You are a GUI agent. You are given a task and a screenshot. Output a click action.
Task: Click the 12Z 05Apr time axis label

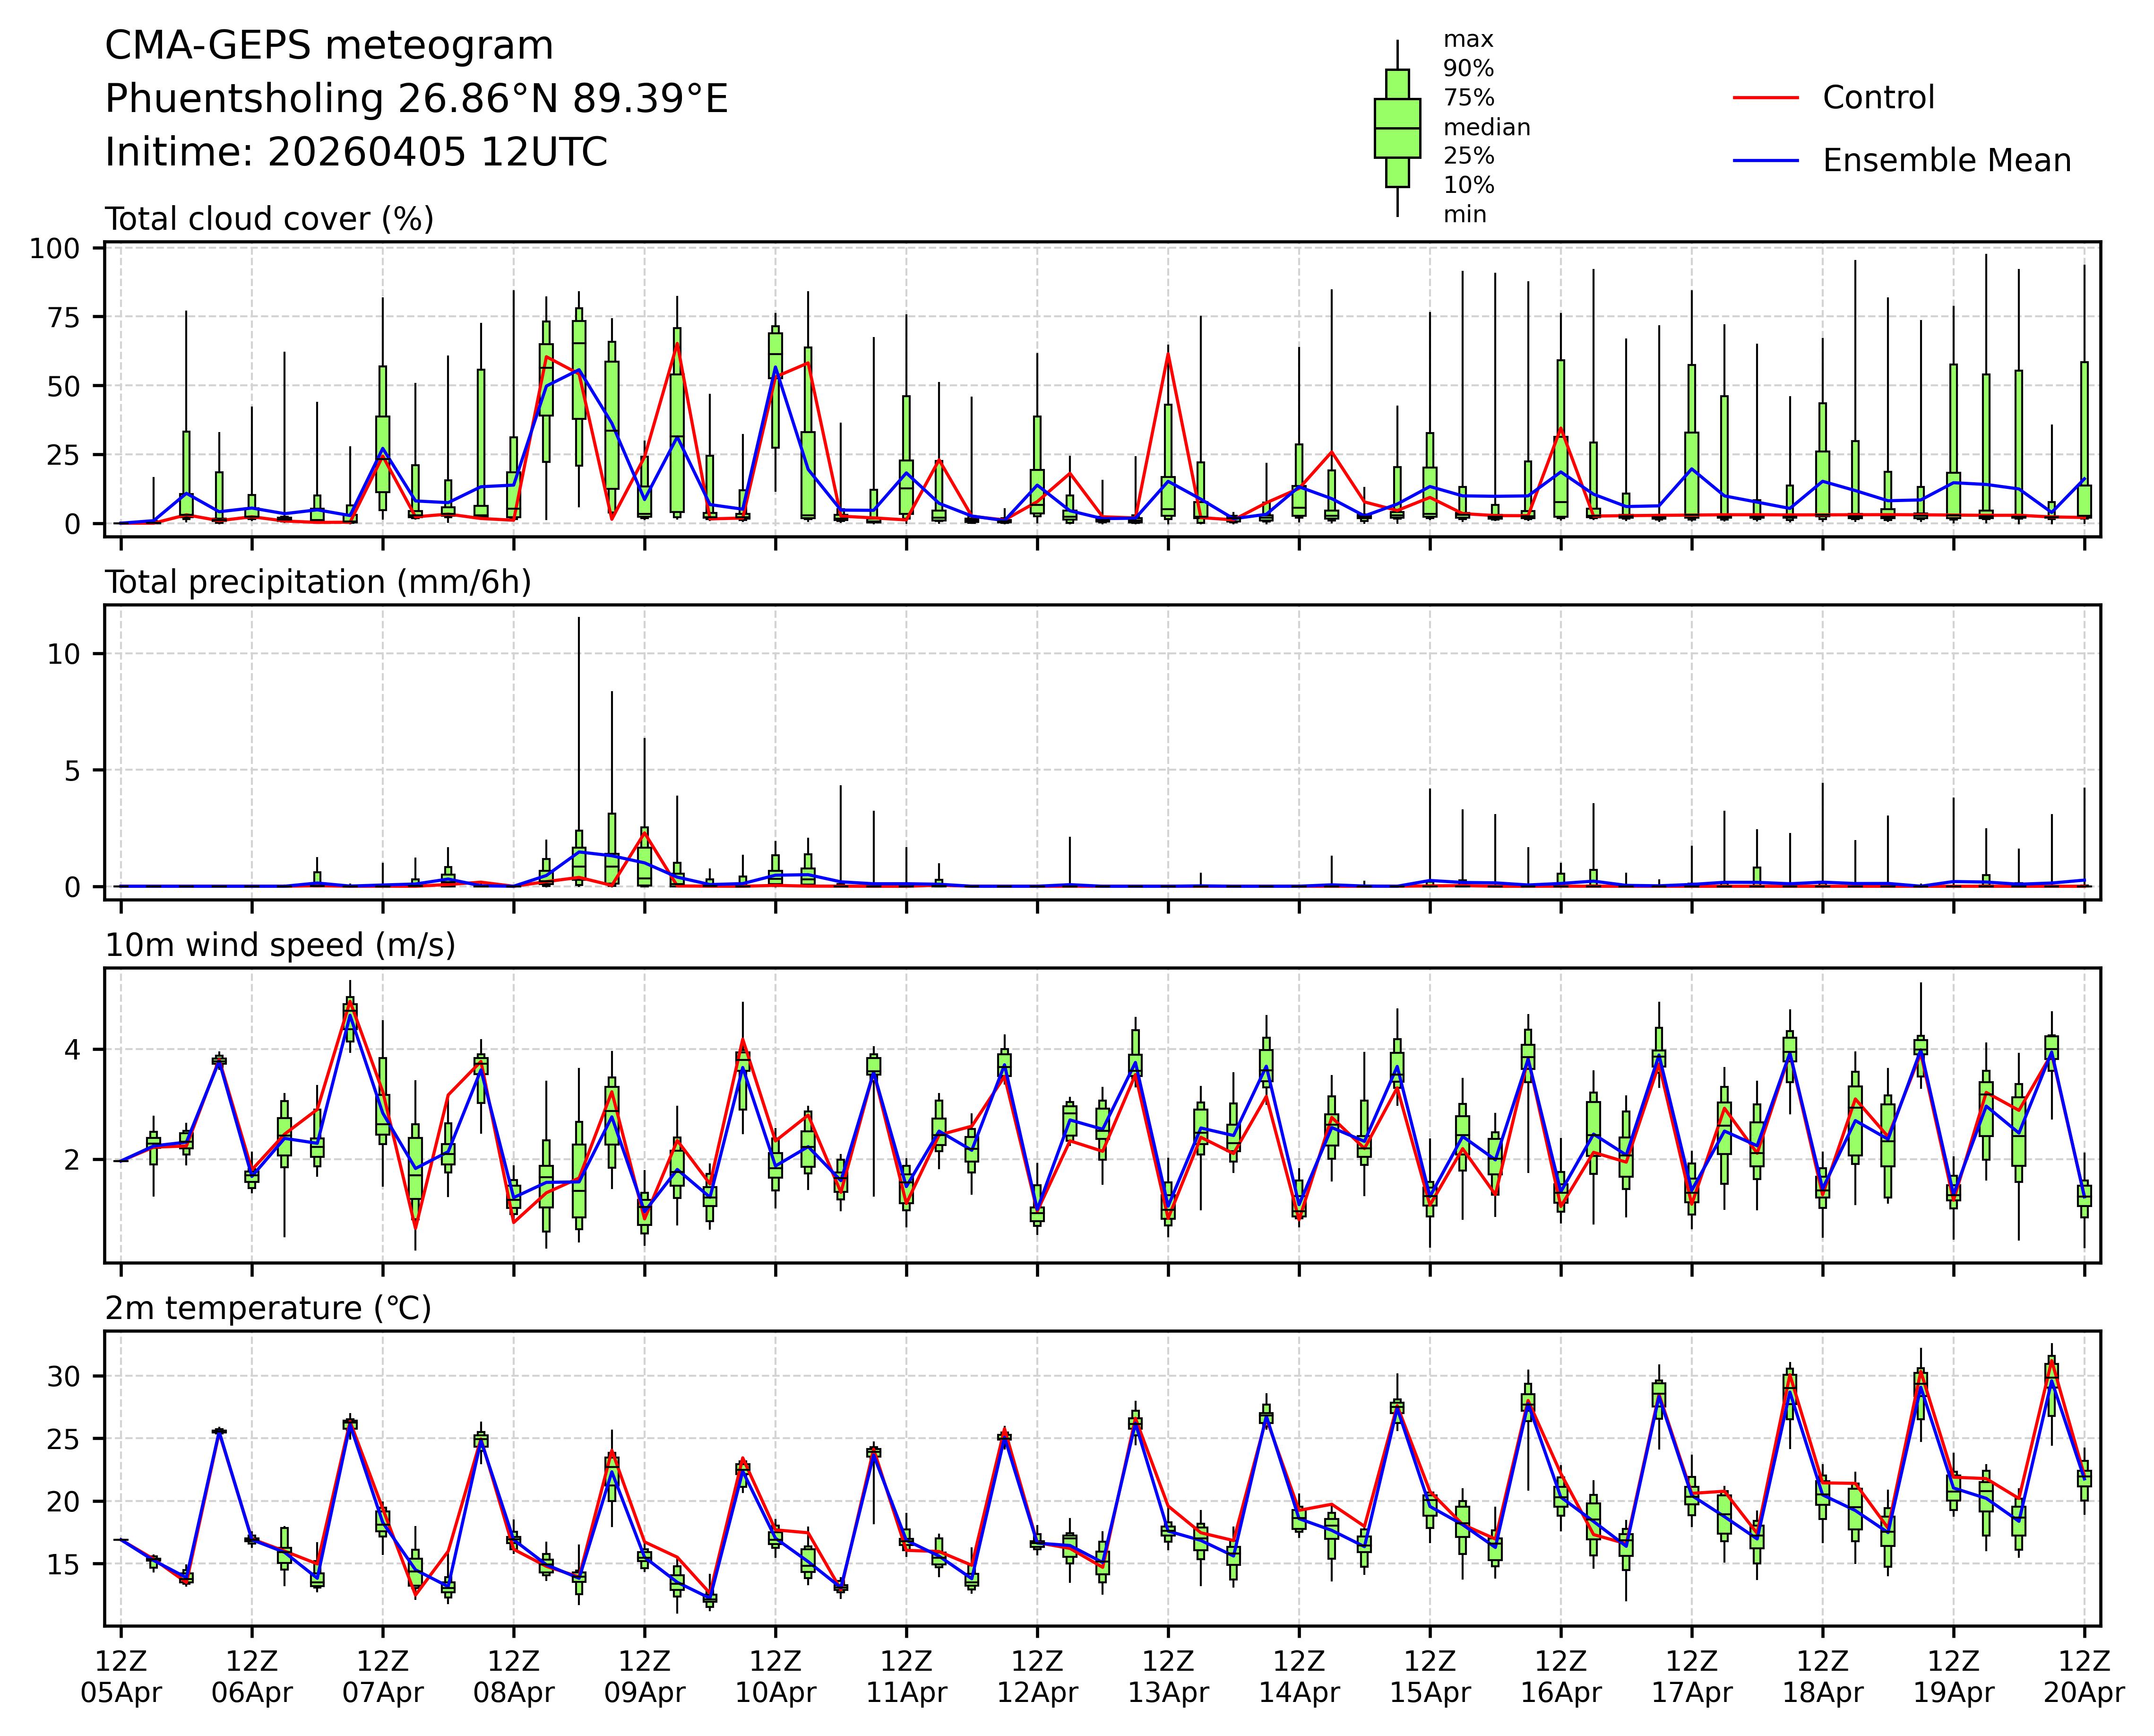point(121,1677)
